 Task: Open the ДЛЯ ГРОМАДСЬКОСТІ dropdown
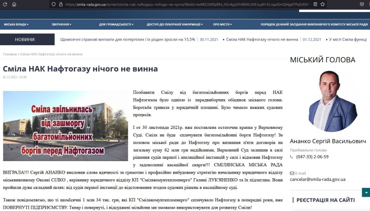click(116, 24)
